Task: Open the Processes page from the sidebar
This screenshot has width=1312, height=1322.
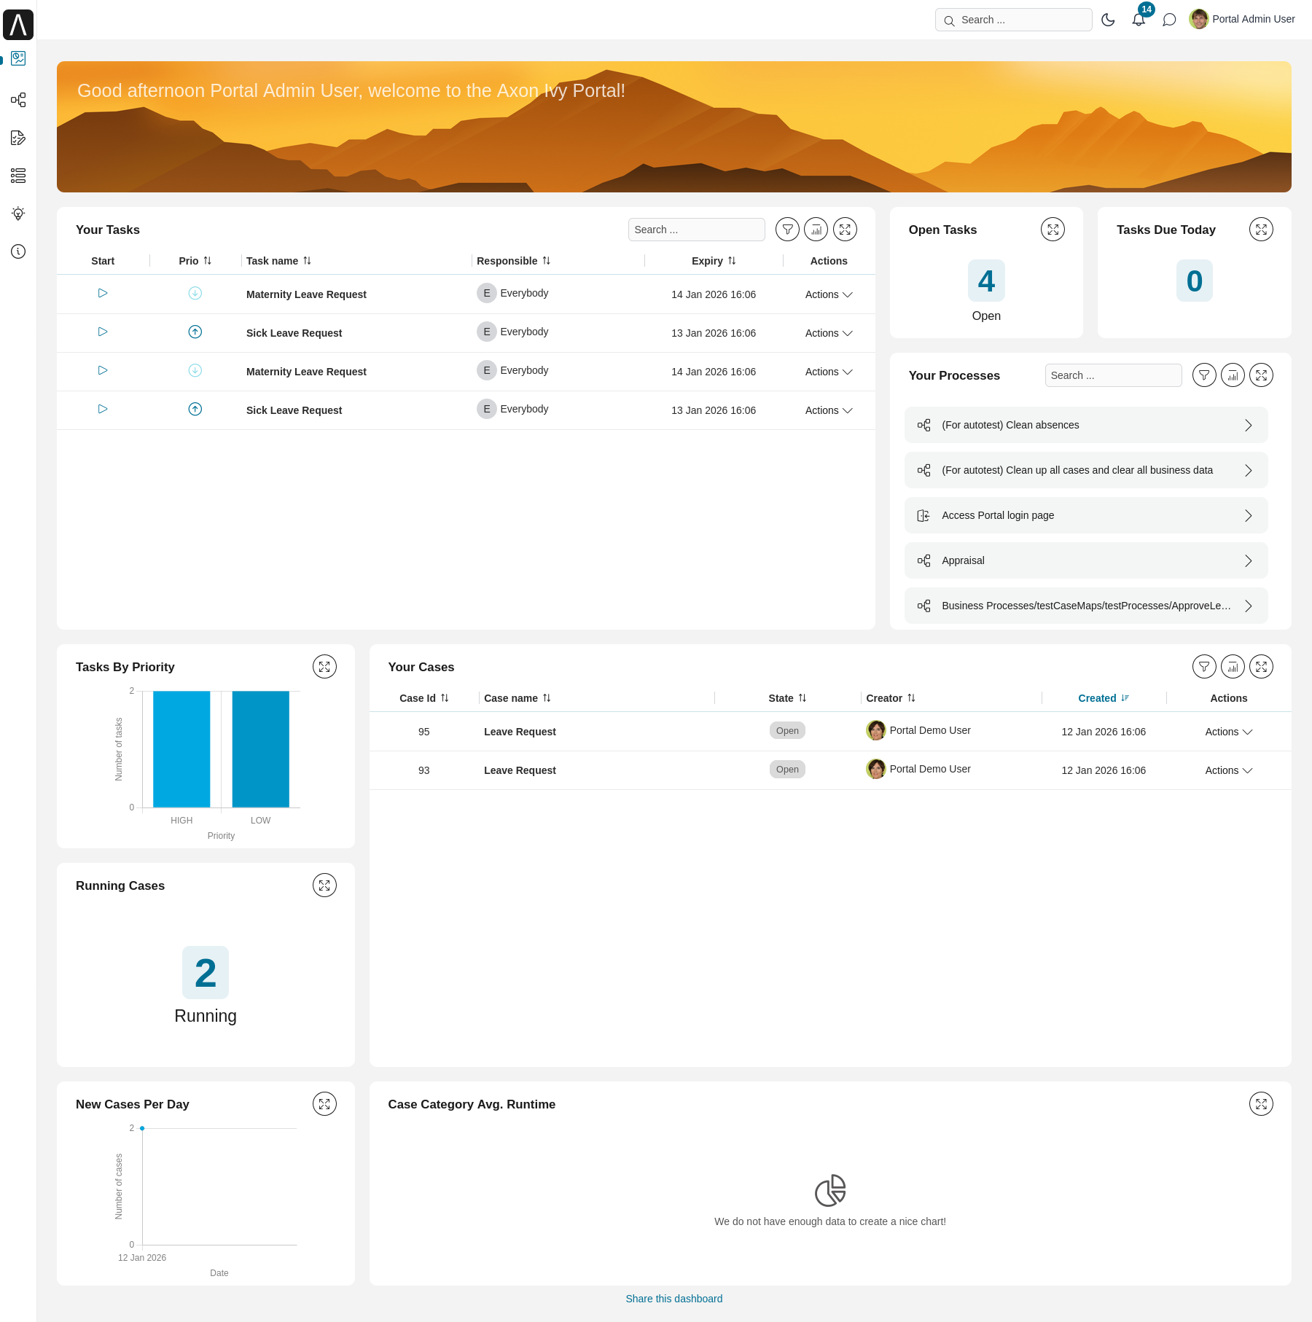Action: click(18, 100)
